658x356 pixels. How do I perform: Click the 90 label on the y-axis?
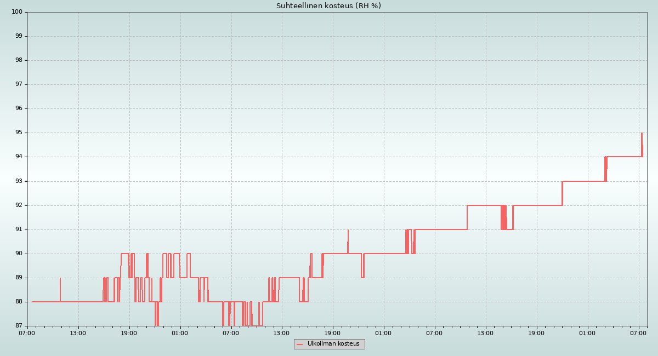[x=18, y=254]
